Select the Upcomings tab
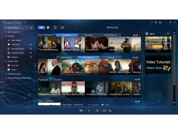Image resolution: width=178 pixels, height=134 pixels. tap(88, 35)
